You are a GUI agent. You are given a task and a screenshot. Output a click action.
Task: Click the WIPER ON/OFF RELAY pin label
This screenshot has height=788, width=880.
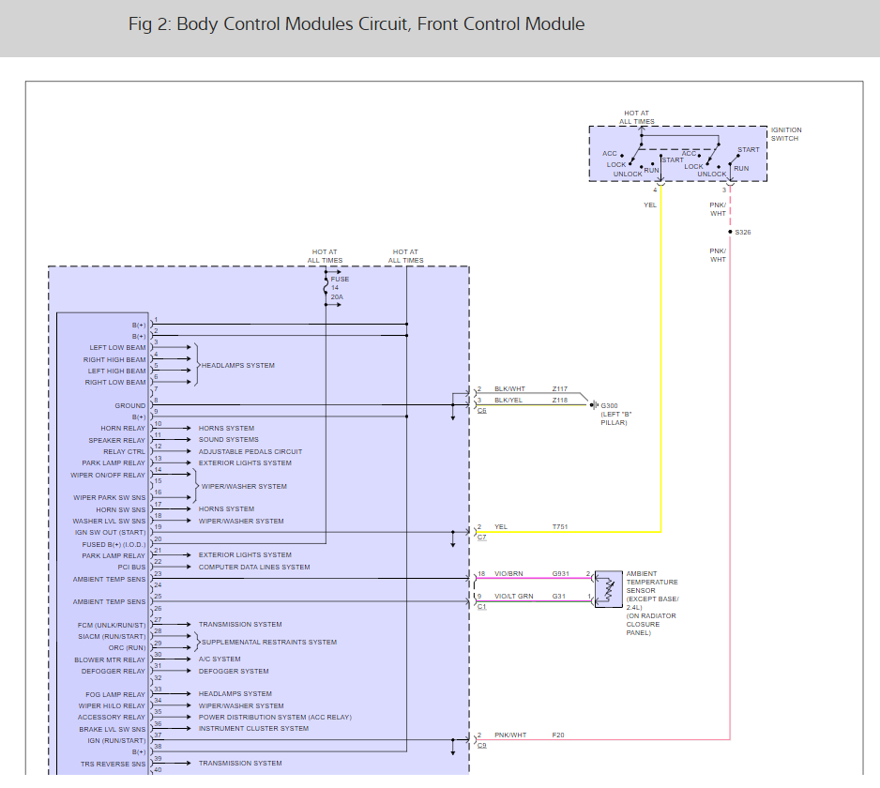(x=108, y=476)
